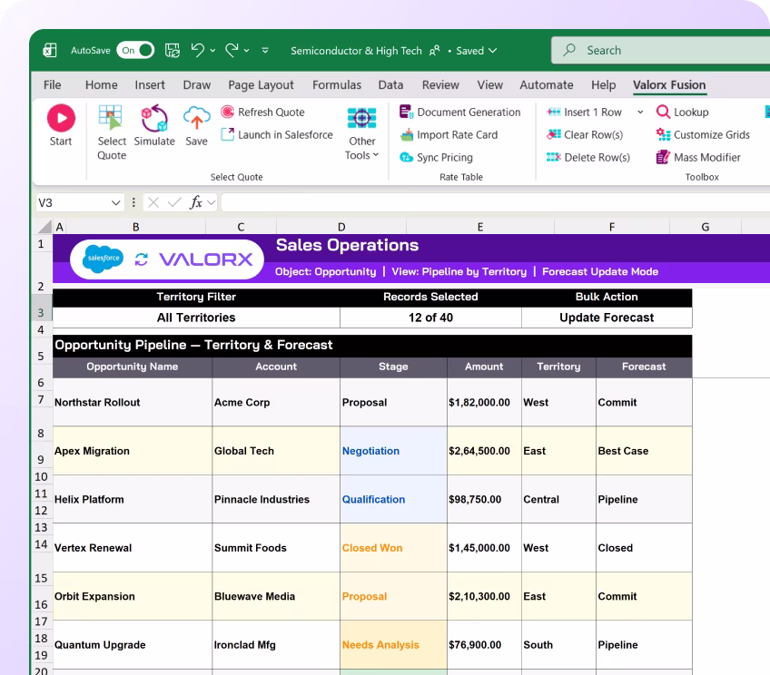Switch to the Draw tab

(x=196, y=85)
